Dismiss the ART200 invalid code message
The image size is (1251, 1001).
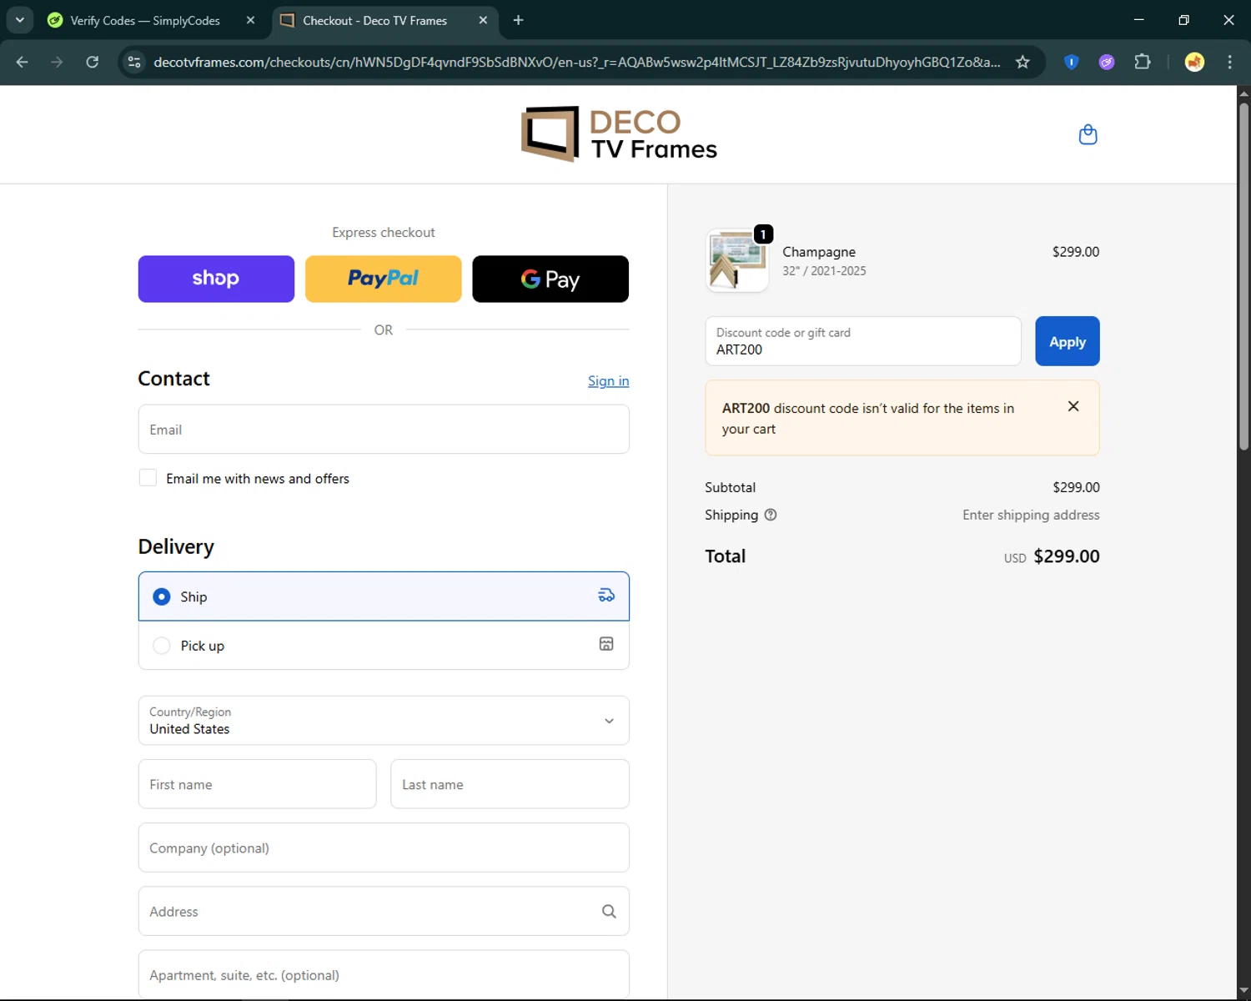tap(1073, 406)
